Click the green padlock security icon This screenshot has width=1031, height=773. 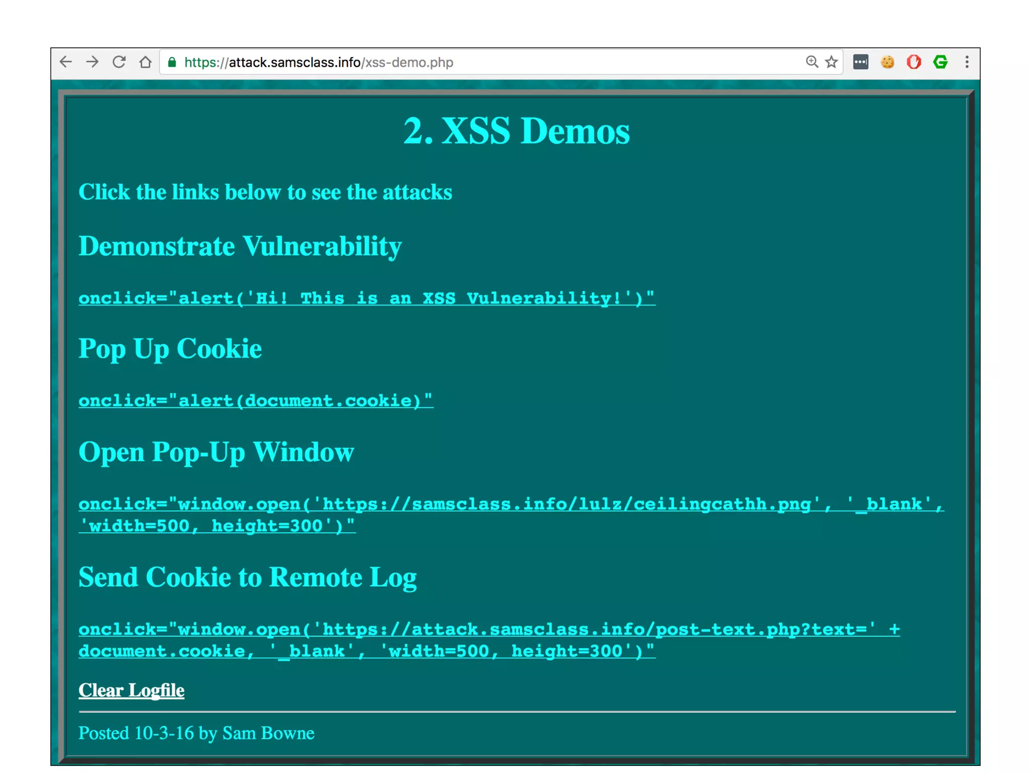pos(172,62)
